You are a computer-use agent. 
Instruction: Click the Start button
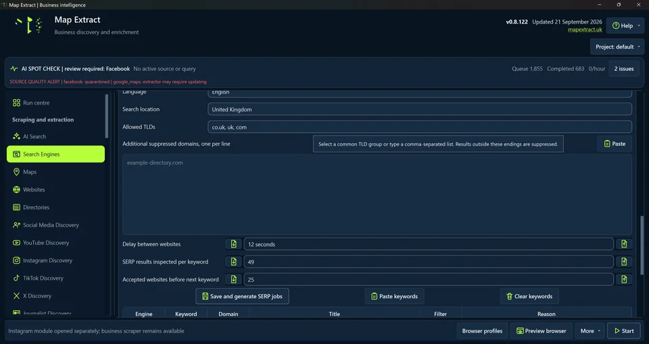624,331
